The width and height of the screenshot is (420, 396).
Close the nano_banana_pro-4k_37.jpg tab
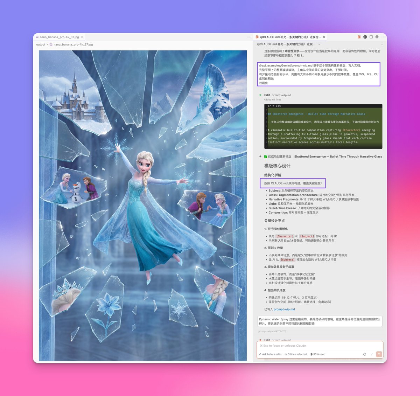pyautogui.click(x=82, y=37)
